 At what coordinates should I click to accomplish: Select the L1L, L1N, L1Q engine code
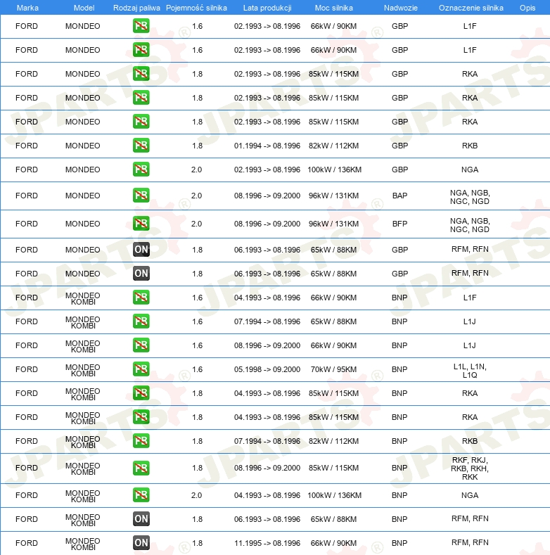click(x=470, y=371)
